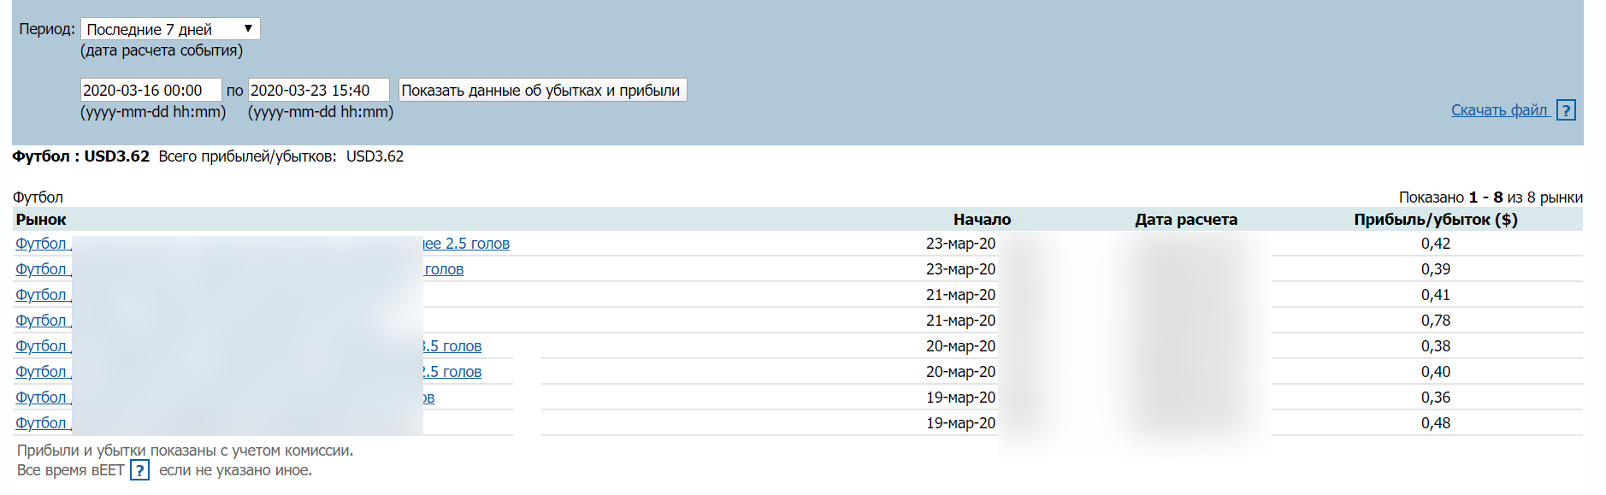This screenshot has width=1606, height=495.
Task: Click the 'Прибыль/убыток ($)' column header
Action: pos(1435,220)
